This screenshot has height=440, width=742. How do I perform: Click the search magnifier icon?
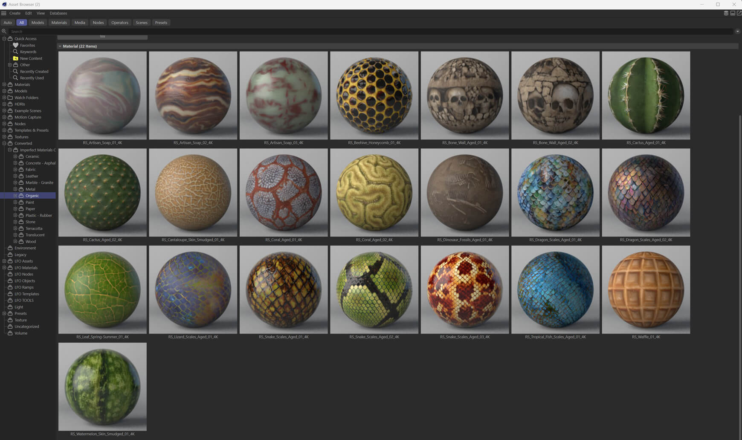tap(4, 32)
